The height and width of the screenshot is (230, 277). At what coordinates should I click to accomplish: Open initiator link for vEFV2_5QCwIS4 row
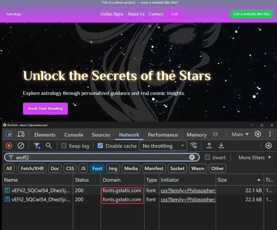coord(188,190)
